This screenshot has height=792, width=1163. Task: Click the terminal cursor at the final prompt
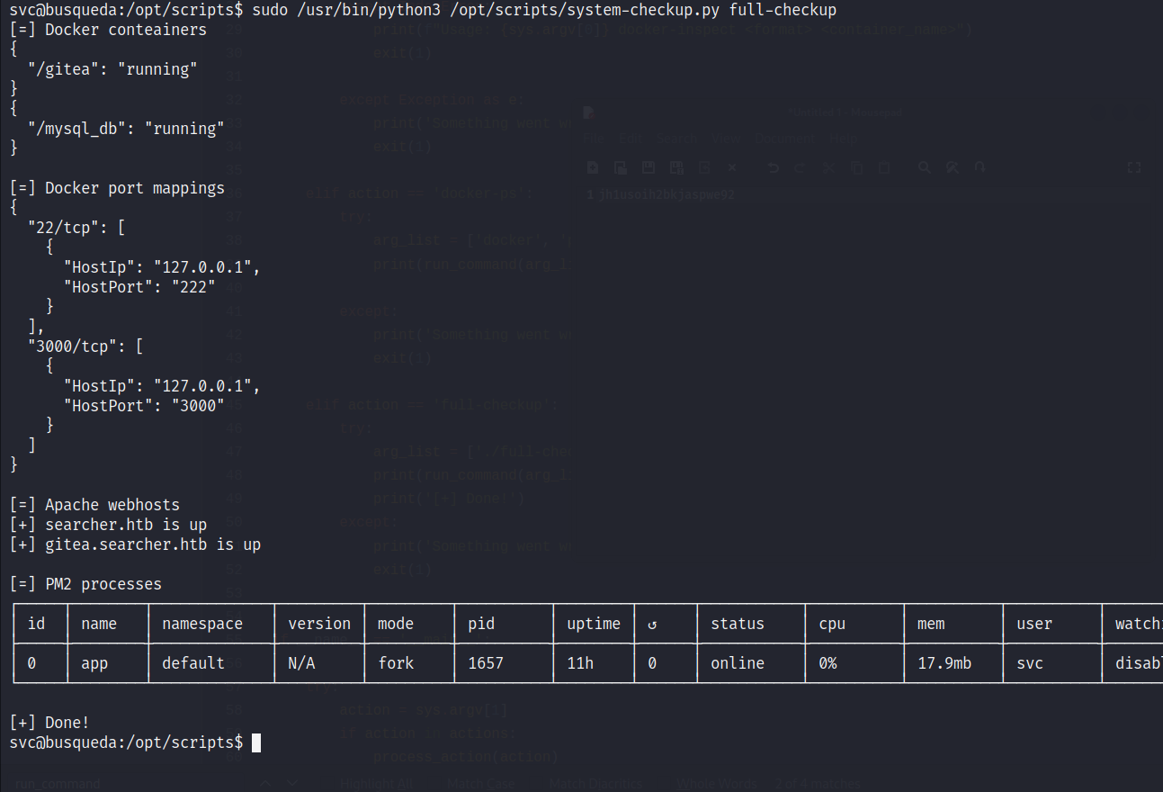coord(256,742)
